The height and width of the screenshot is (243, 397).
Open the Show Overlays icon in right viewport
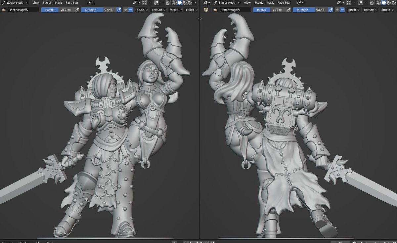(360, 3)
